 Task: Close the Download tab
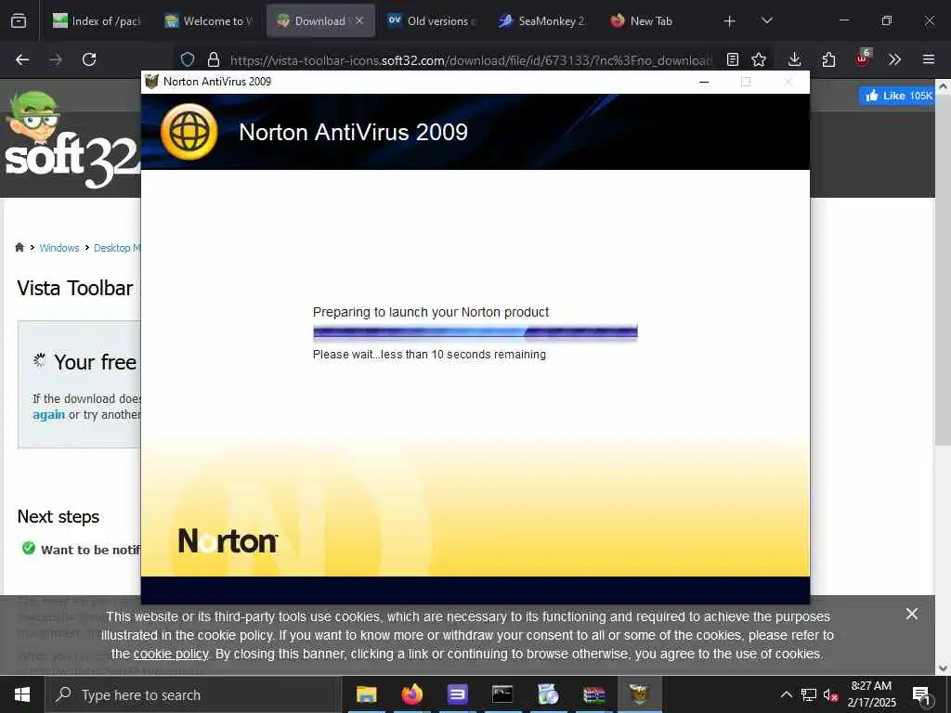(359, 20)
